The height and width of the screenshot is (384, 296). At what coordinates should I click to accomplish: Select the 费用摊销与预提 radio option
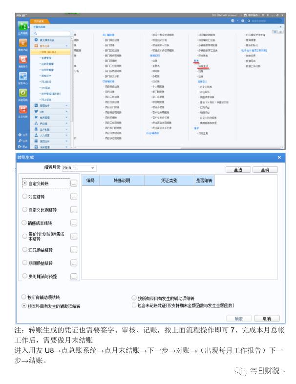click(x=24, y=276)
